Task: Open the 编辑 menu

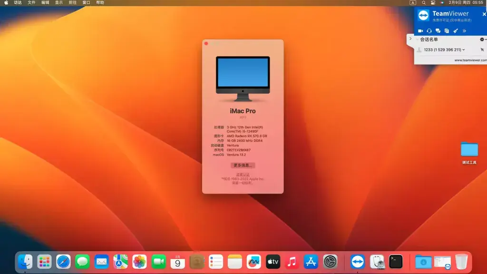Action: [x=45, y=2]
